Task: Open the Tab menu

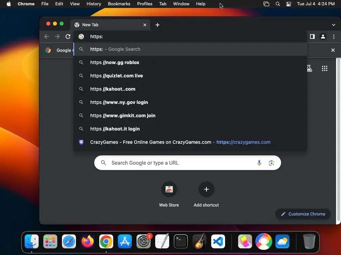Action: point(163,4)
